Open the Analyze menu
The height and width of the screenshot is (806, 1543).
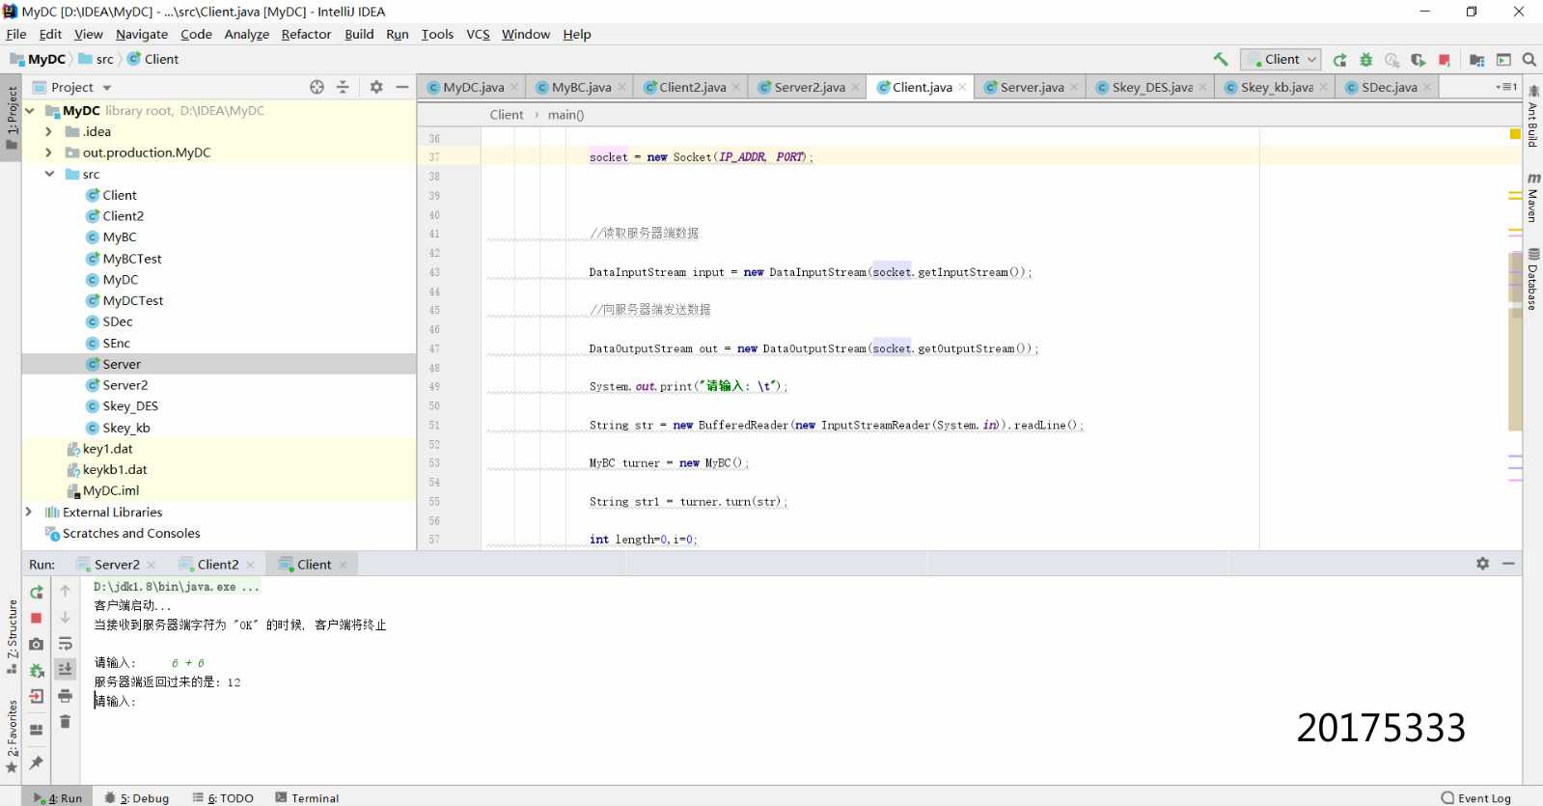click(246, 34)
